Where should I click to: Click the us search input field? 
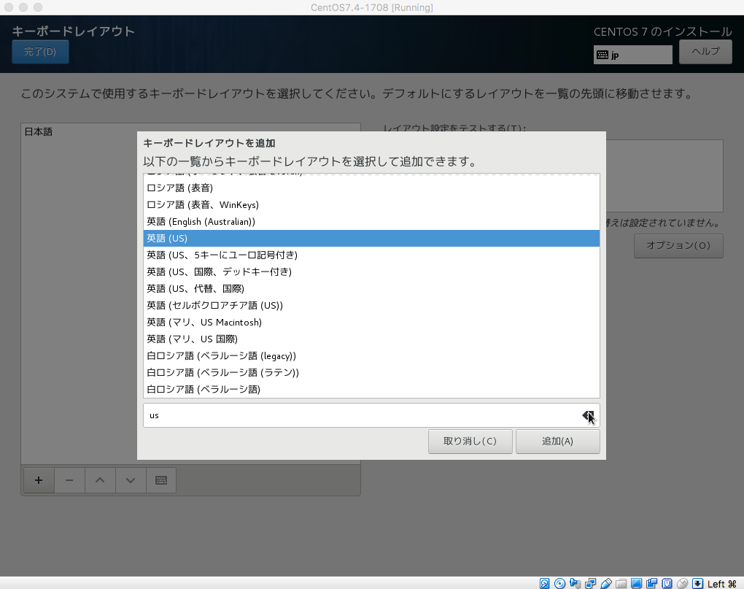pos(328,415)
